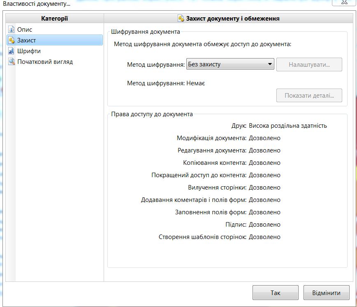Click the info icon beside Опис

(11, 30)
